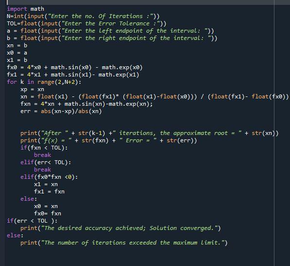The height and width of the screenshot is (266, 290).
Task: Click the fx0 = 4*x0 assignment line
Action: (75, 67)
